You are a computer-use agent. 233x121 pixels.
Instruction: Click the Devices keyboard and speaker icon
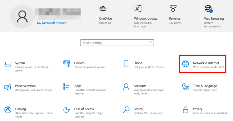(x=67, y=64)
